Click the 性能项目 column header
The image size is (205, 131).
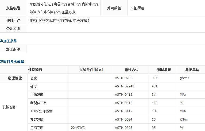35,70
